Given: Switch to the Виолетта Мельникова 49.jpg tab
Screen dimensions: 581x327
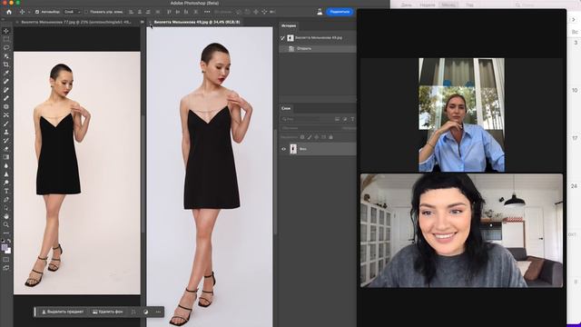Looking at the screenshot, I should (197, 22).
